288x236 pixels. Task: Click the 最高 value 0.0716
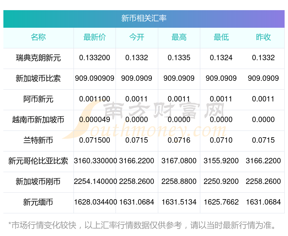pos(179,140)
